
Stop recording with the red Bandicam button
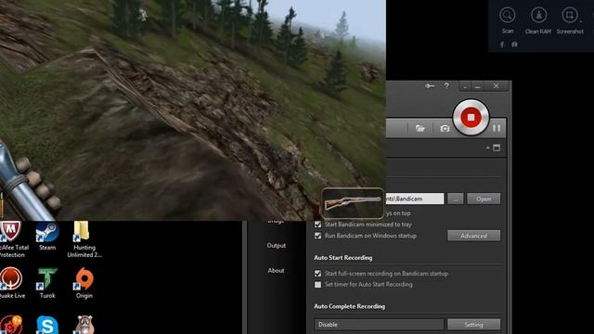click(471, 118)
